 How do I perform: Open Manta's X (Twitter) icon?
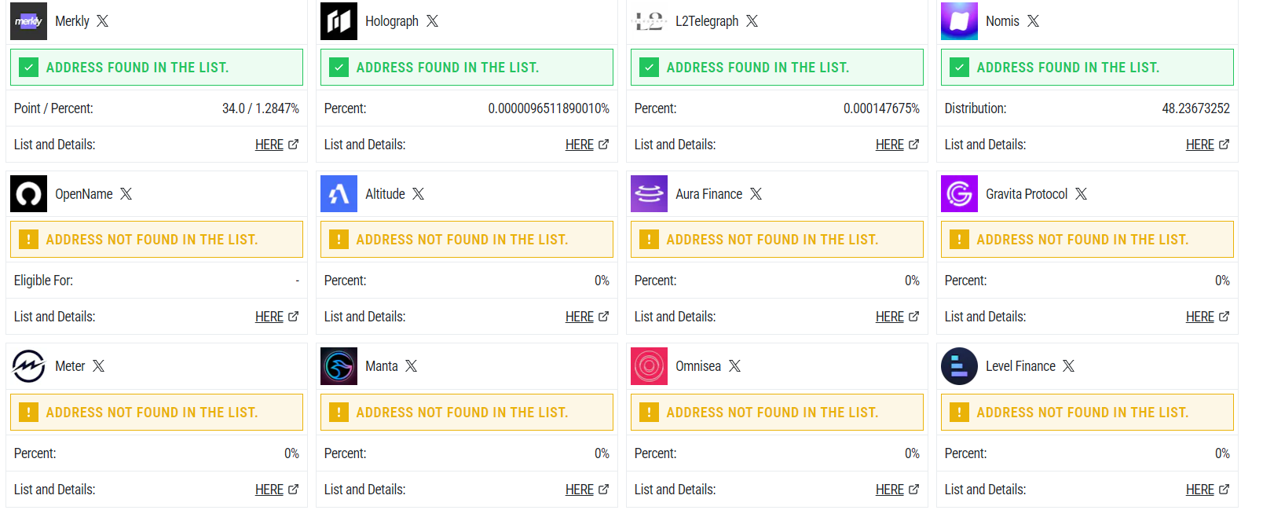click(x=412, y=366)
